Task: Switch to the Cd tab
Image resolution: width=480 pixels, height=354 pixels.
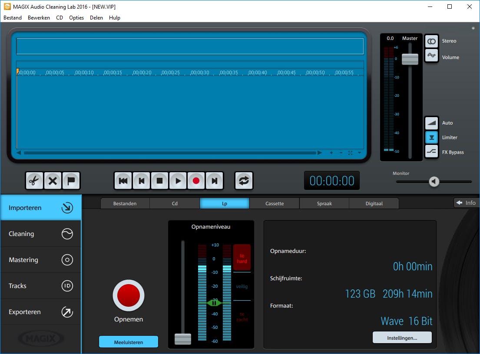Action: tap(175, 203)
